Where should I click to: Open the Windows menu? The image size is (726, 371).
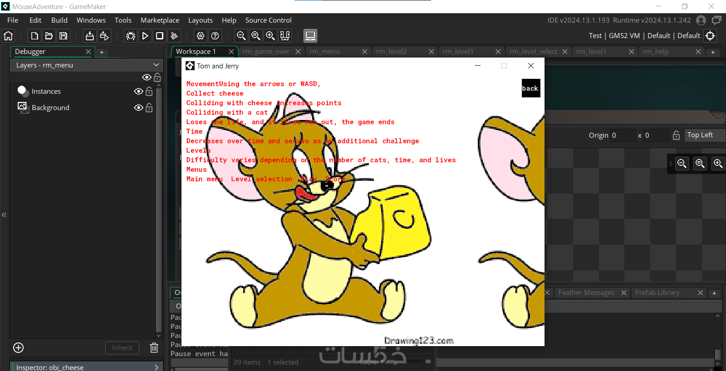pyautogui.click(x=91, y=20)
